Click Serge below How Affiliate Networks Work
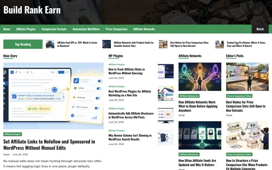The width and height of the screenshot is (272, 170). click(x=181, y=115)
